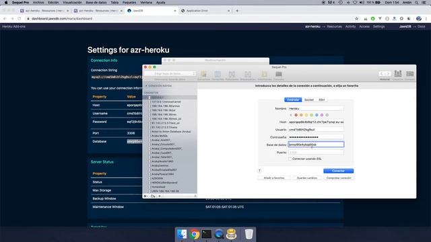Reload the JawsDB dashboard page
Screen dimensions: 431x242
tap(20, 19)
